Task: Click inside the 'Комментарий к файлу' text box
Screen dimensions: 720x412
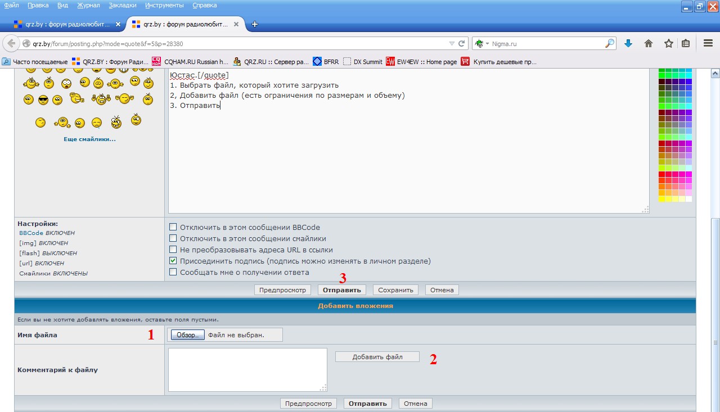Action: [x=247, y=369]
